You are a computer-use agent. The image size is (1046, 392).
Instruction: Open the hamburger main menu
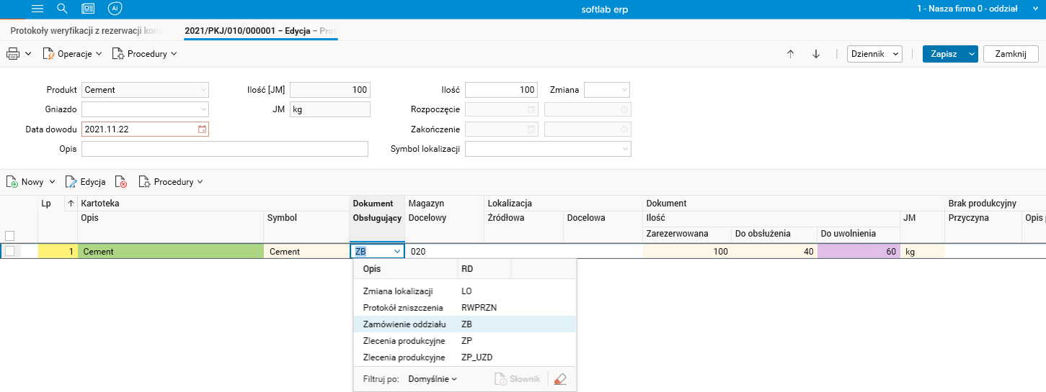tap(38, 9)
